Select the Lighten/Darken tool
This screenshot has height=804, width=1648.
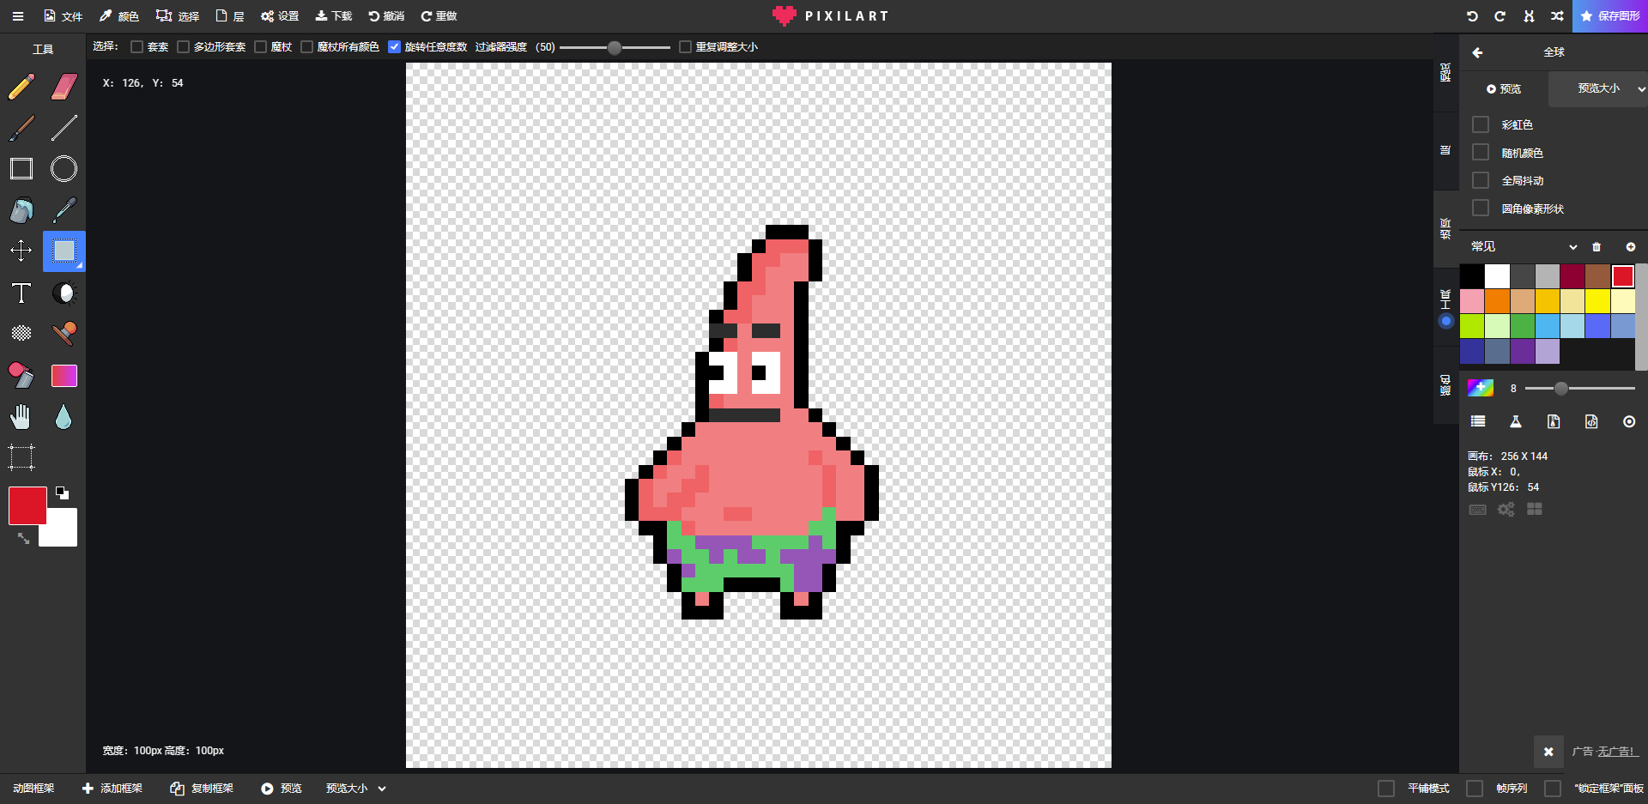64,293
